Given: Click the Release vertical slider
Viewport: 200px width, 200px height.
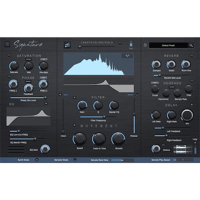Looking at the screenshot, I should pos(134,116).
